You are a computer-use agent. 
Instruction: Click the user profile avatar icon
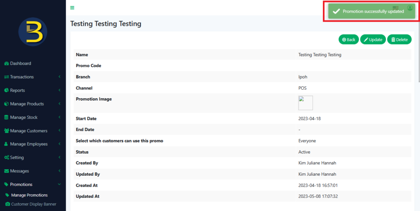pos(410,8)
